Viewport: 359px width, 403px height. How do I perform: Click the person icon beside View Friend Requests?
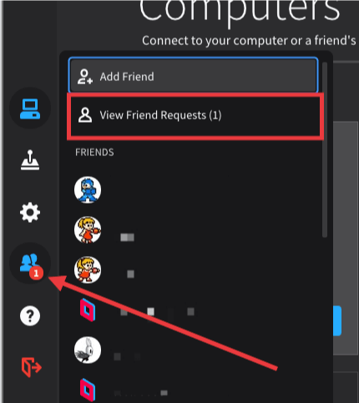[x=85, y=115]
